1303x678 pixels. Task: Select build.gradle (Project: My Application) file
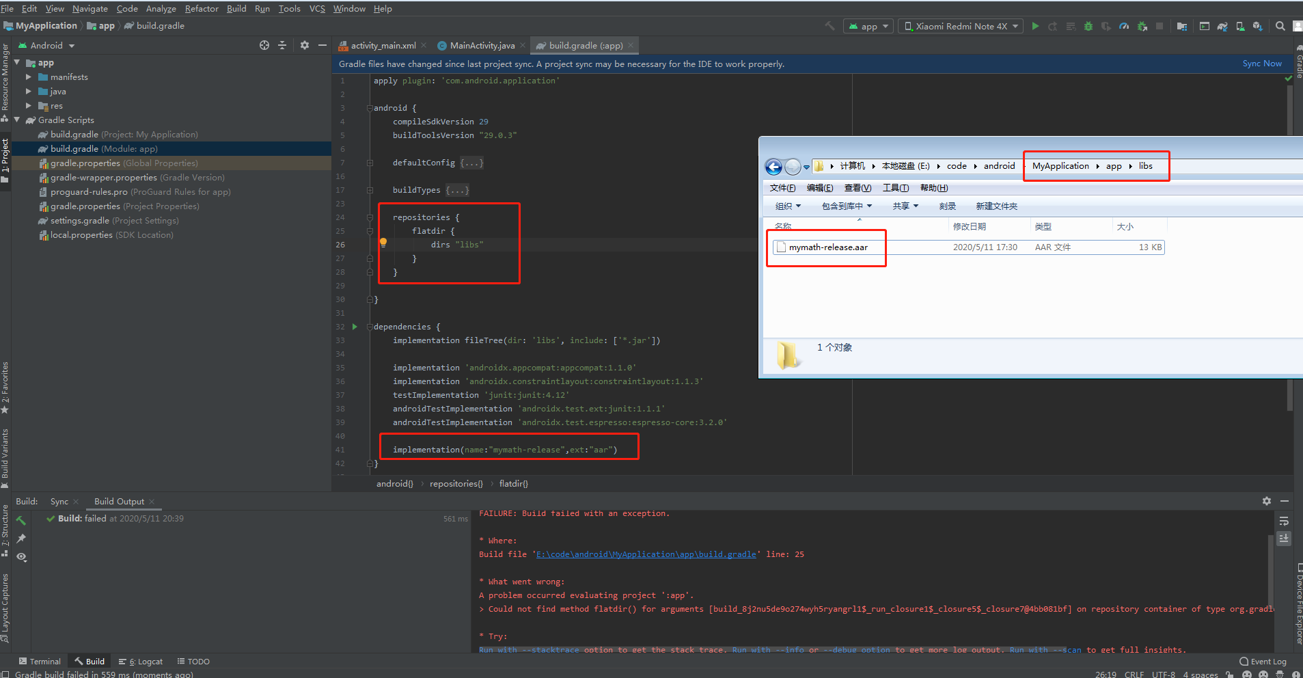[124, 135]
